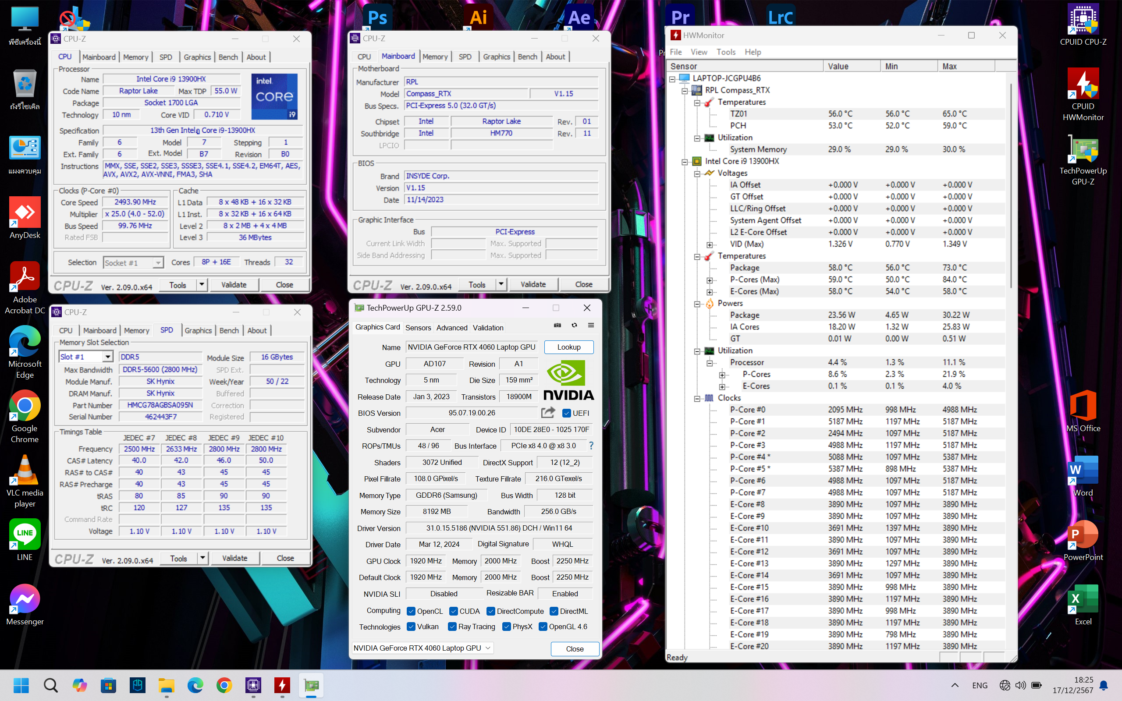Open Word desktop shortcut
Image resolution: width=1122 pixels, height=701 pixels.
[x=1083, y=476]
